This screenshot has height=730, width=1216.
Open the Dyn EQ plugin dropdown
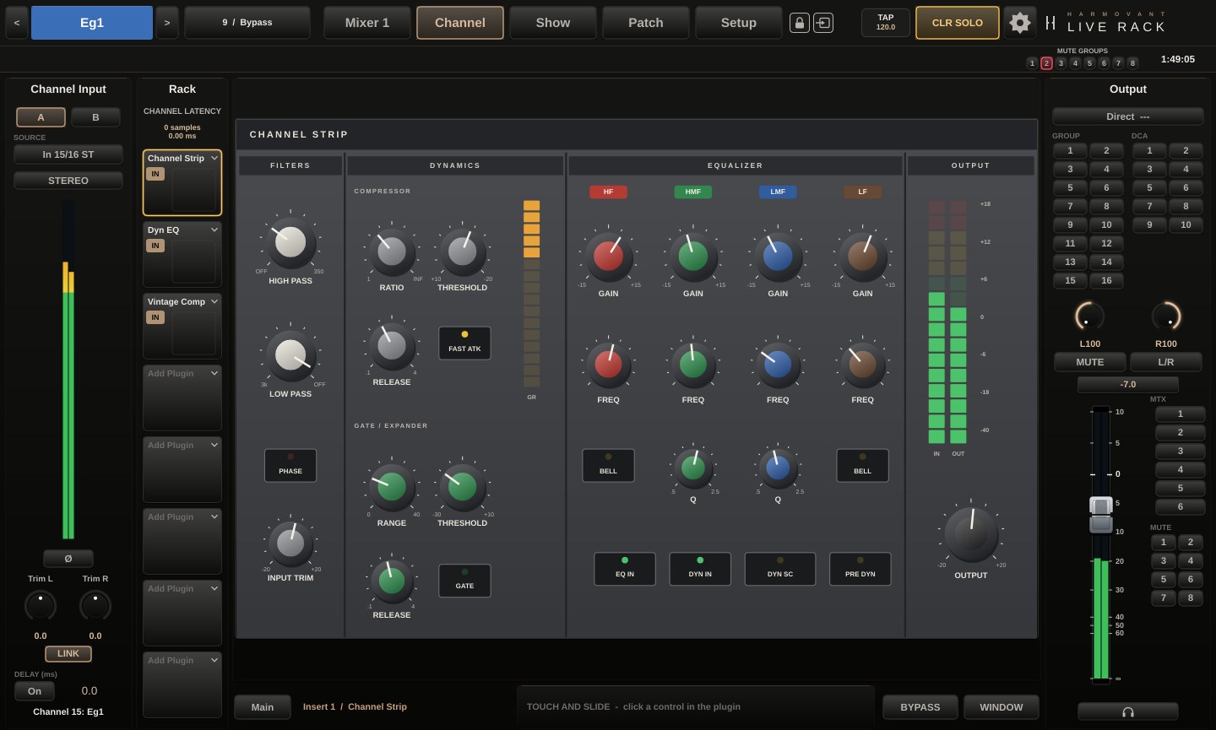[x=214, y=230]
